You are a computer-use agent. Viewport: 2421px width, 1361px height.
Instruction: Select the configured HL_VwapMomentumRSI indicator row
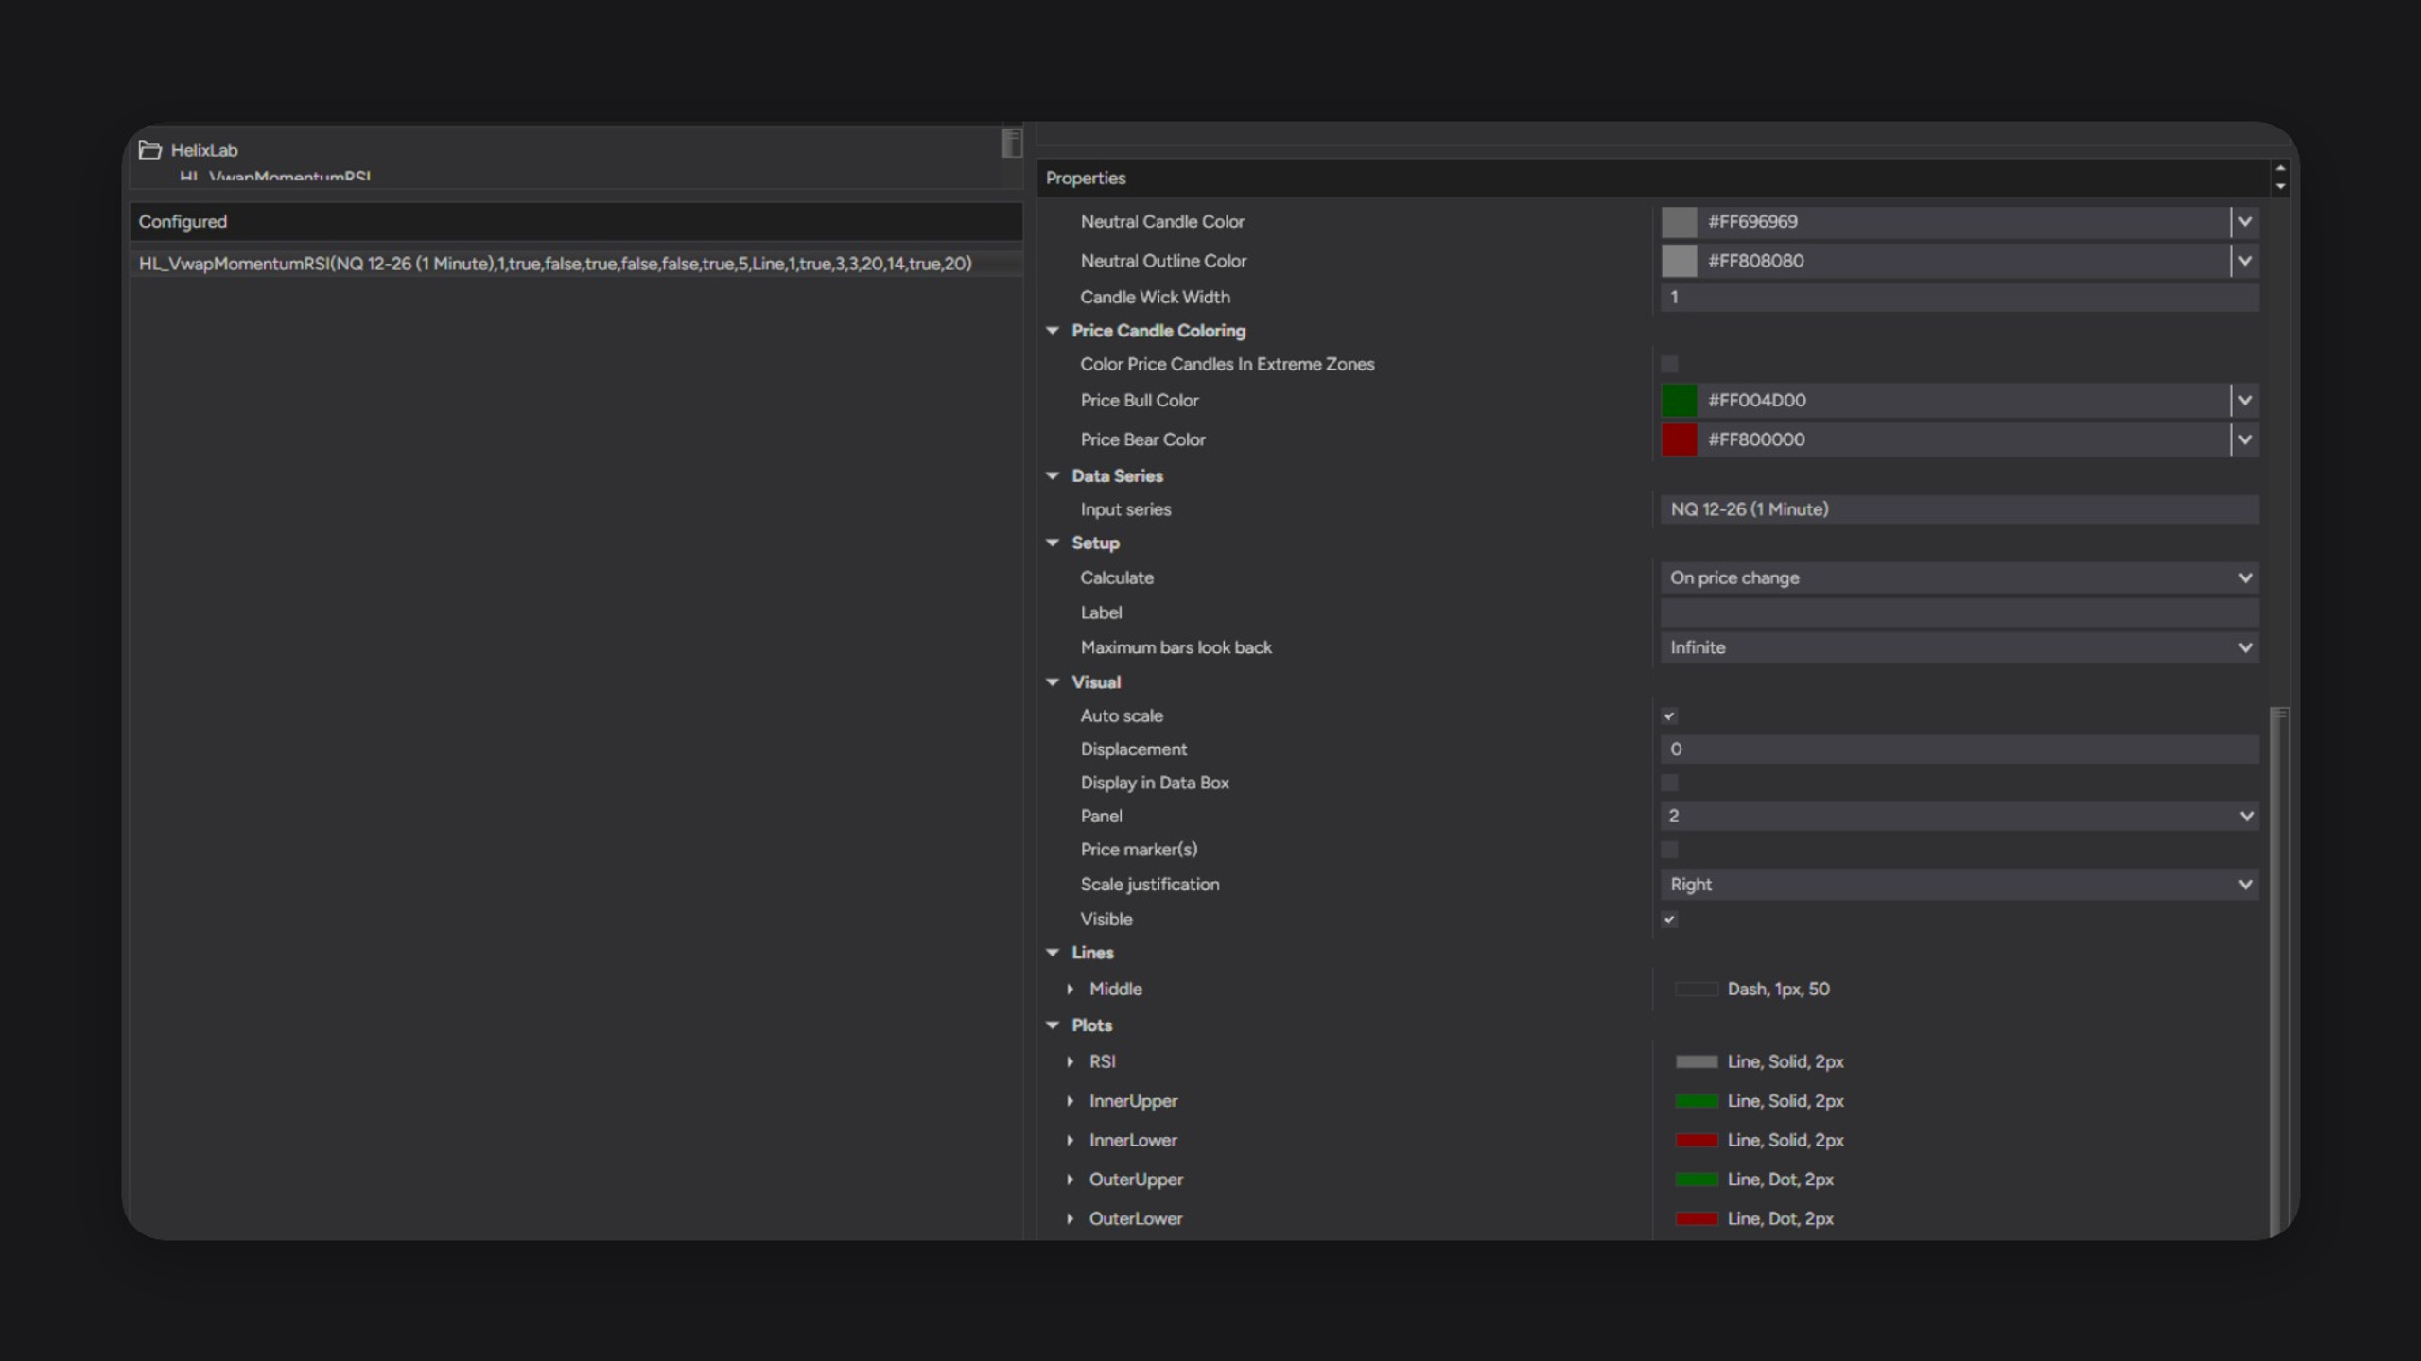click(576, 264)
